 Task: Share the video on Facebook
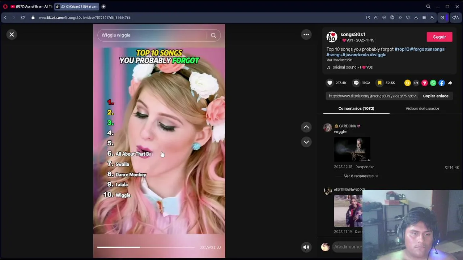pyautogui.click(x=442, y=83)
